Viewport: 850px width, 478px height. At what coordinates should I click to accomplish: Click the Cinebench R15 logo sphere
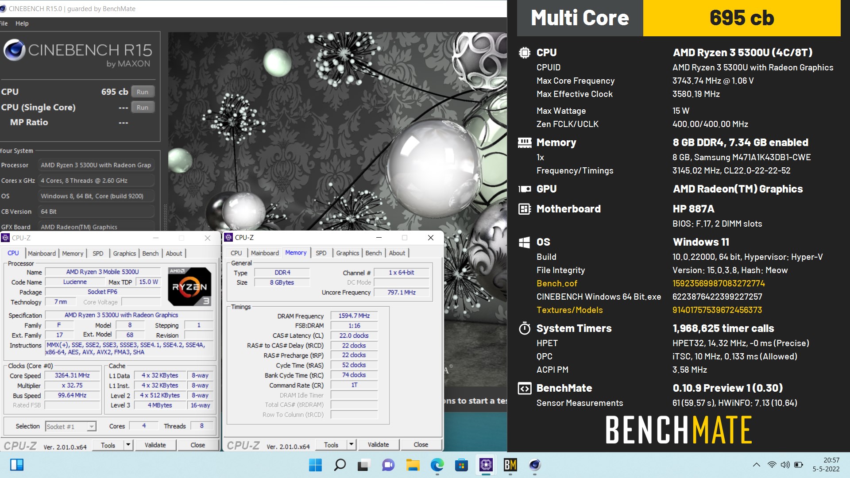[15, 50]
